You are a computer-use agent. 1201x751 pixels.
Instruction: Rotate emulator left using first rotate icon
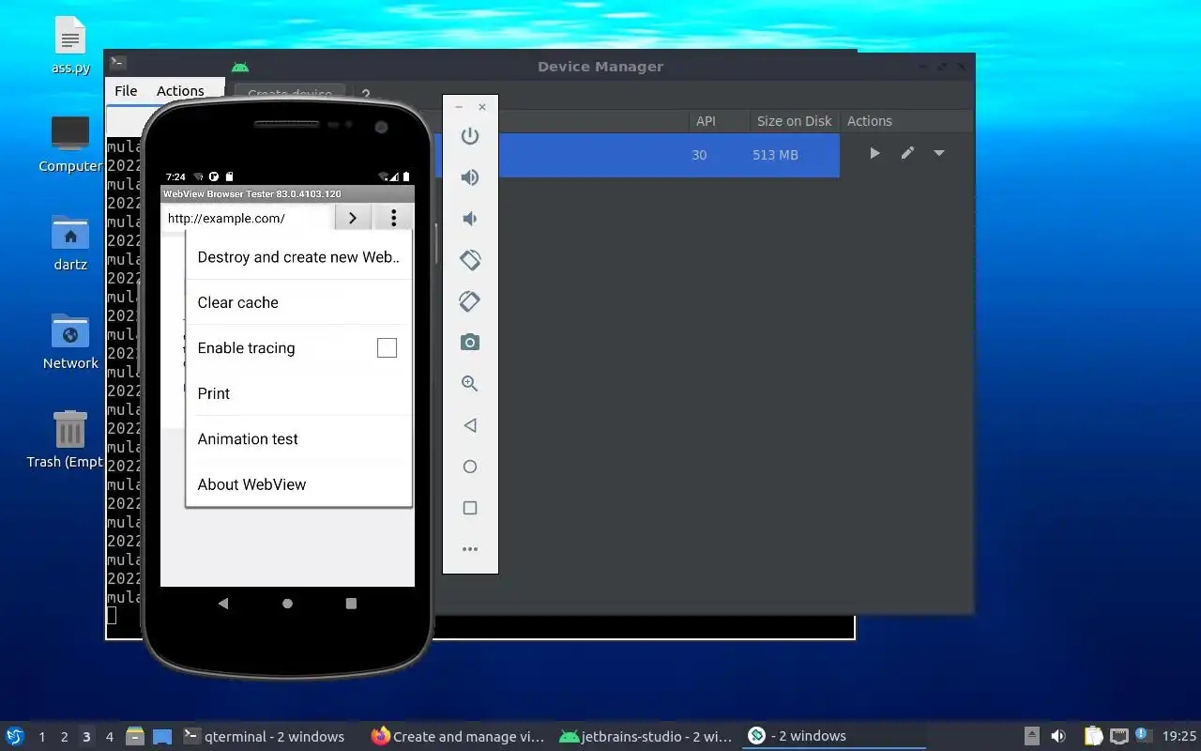point(470,260)
